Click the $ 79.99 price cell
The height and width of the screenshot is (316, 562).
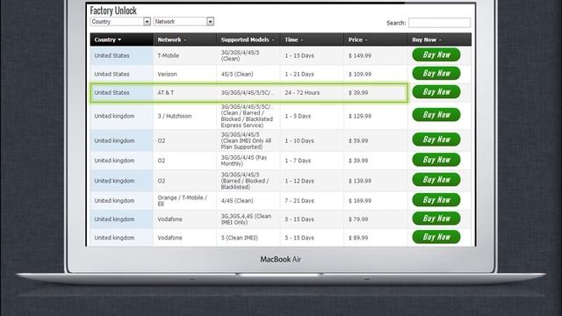376,219
